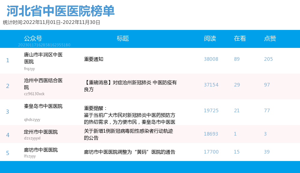The image size is (300, 173).
Task: Click like count 39
Action: click(267, 152)
